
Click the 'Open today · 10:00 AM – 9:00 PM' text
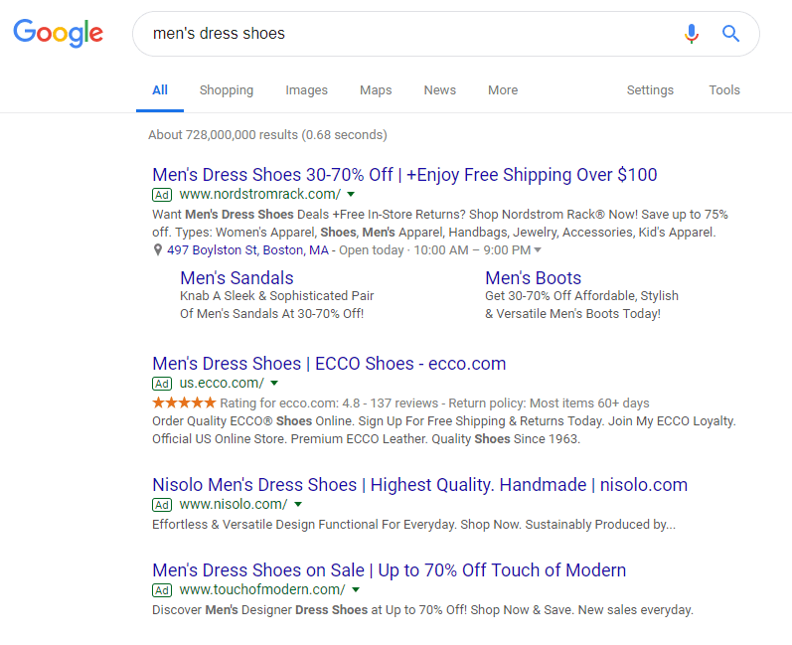click(435, 250)
